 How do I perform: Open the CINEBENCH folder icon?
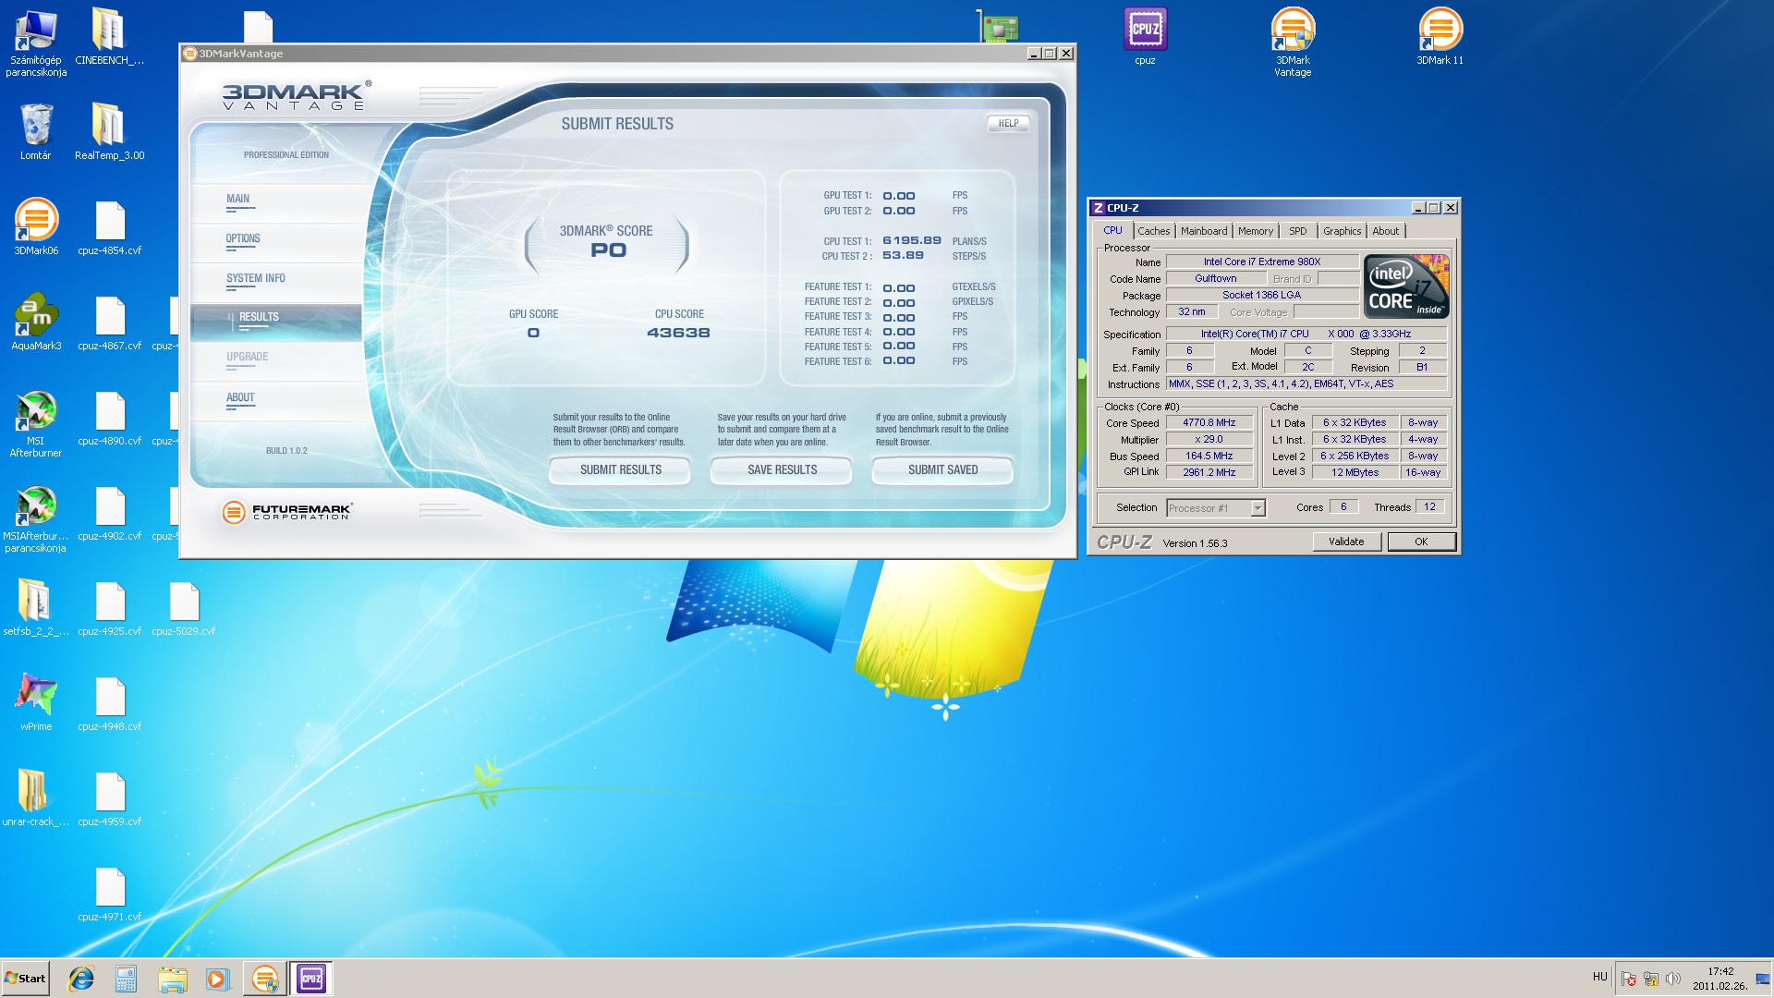109,37
